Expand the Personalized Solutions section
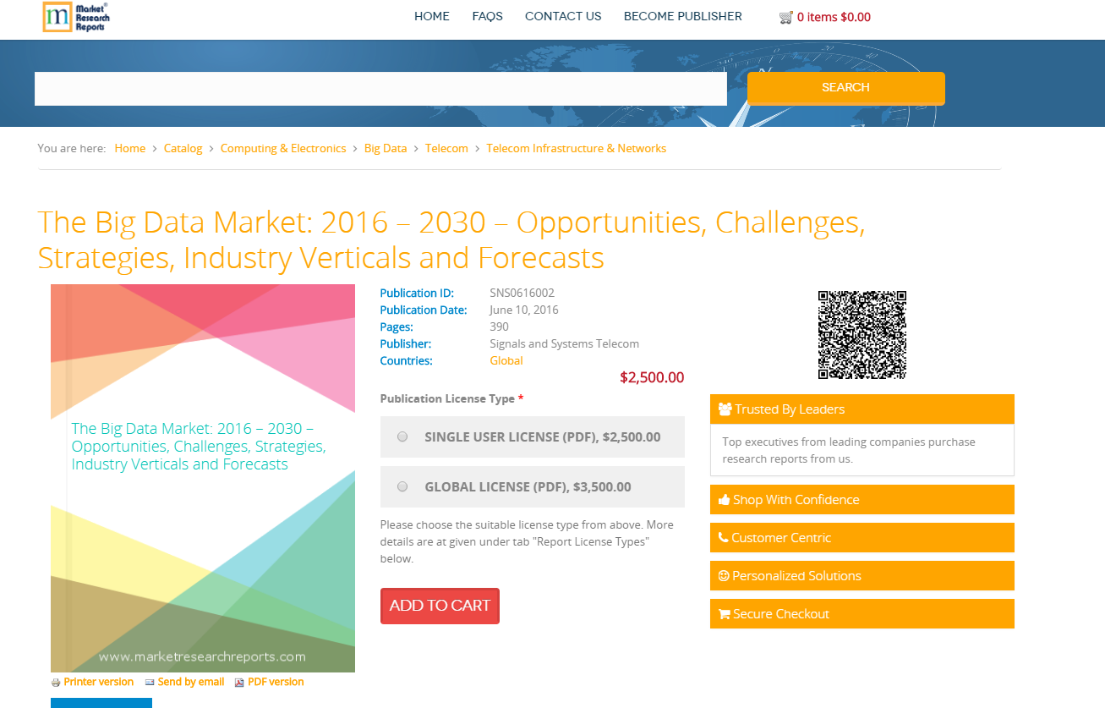 pyautogui.click(x=862, y=576)
